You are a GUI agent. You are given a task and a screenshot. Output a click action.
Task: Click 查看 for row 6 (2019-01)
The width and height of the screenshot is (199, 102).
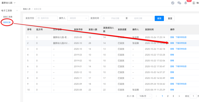[x=172, y=66]
